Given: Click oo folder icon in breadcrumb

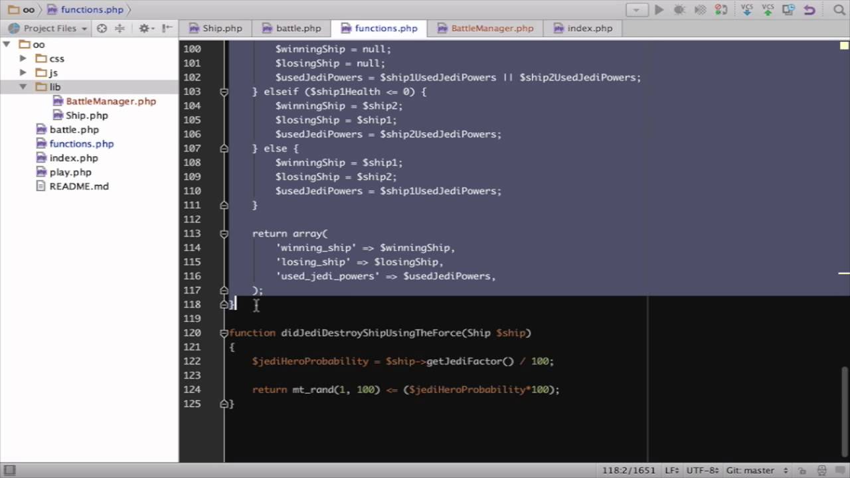Looking at the screenshot, I should [13, 10].
